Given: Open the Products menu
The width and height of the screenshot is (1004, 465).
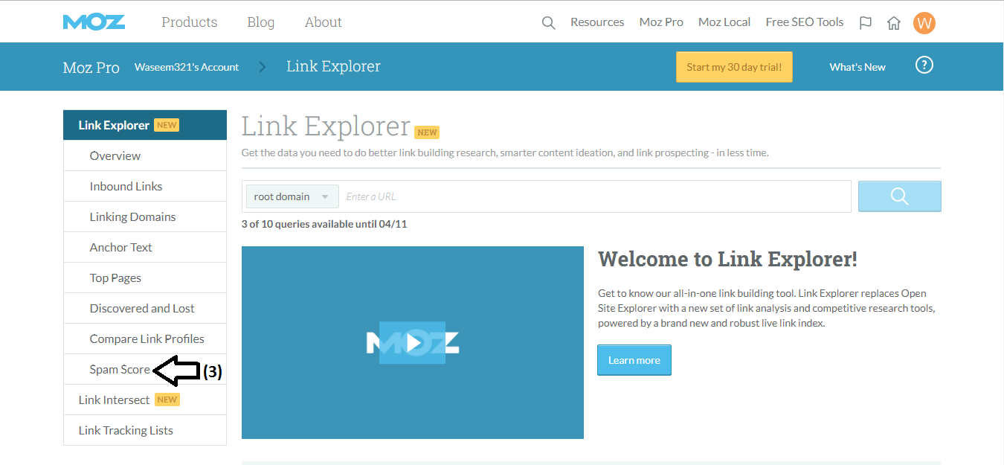Looking at the screenshot, I should click(190, 22).
